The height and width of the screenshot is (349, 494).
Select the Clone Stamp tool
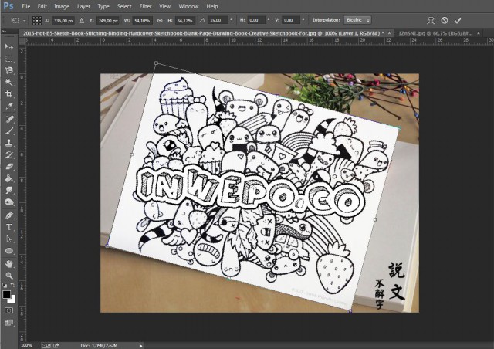tap(9, 142)
